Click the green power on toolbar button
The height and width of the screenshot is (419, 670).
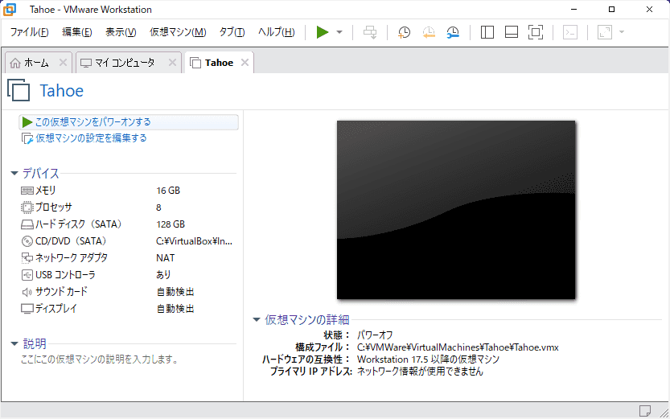[x=322, y=32]
